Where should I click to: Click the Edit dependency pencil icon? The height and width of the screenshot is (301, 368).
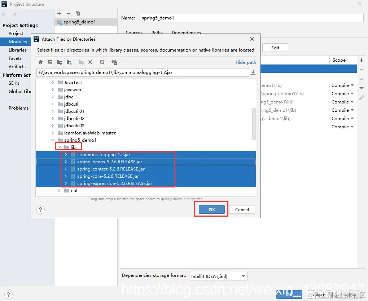362,98
